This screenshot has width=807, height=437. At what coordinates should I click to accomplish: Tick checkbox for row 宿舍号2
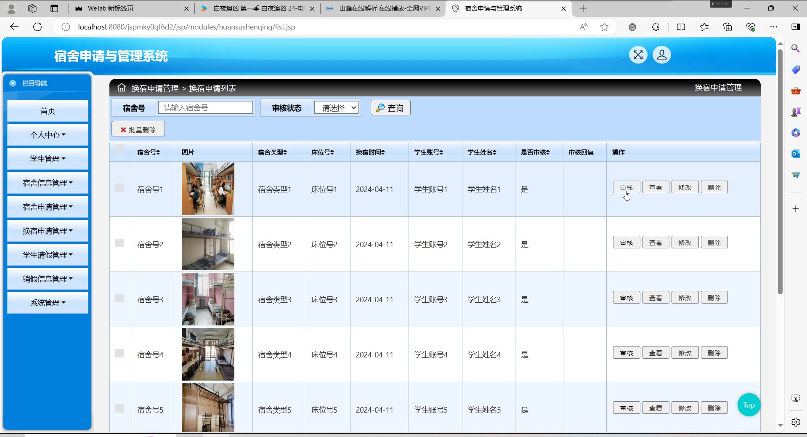coord(119,243)
